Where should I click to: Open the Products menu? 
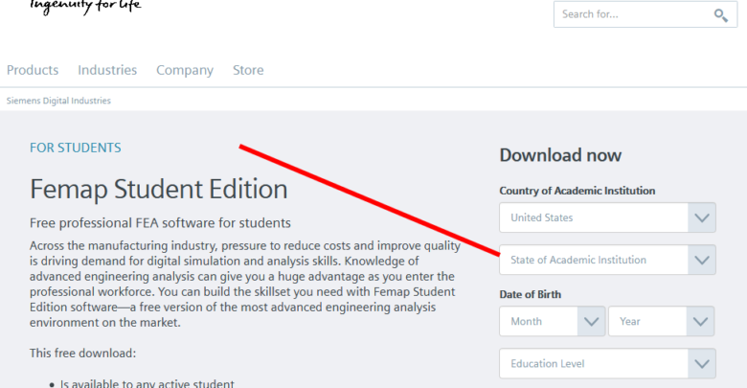(x=33, y=70)
